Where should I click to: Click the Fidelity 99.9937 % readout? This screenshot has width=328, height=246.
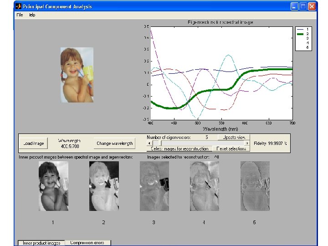point(270,143)
